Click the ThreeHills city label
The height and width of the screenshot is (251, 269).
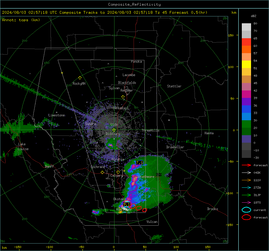click(150, 130)
